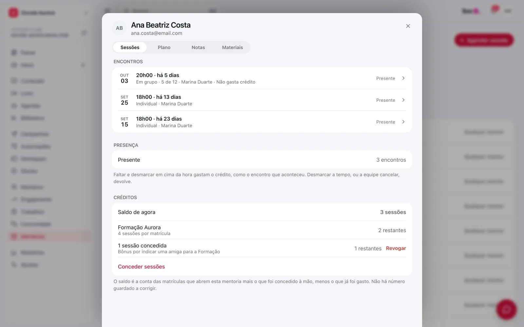Click Individual · Marina Duarte under the SET 25 session

[x=164, y=104]
